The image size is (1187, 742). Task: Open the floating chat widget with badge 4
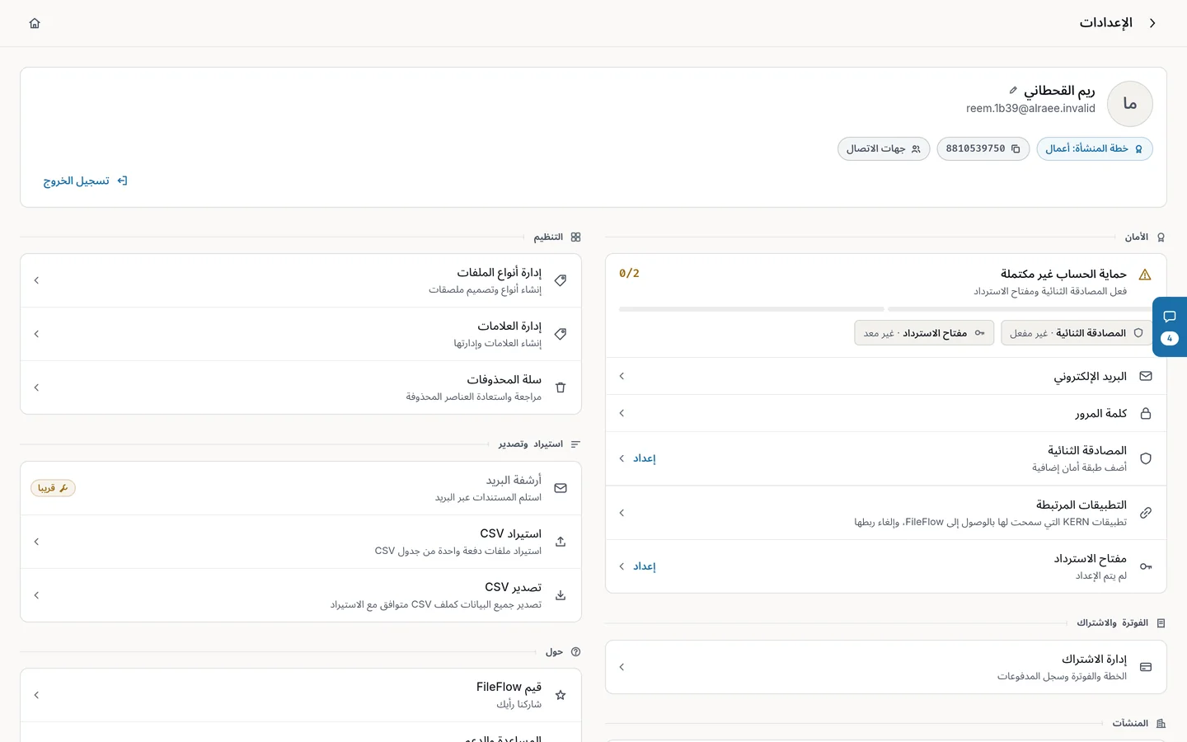coord(1170,326)
